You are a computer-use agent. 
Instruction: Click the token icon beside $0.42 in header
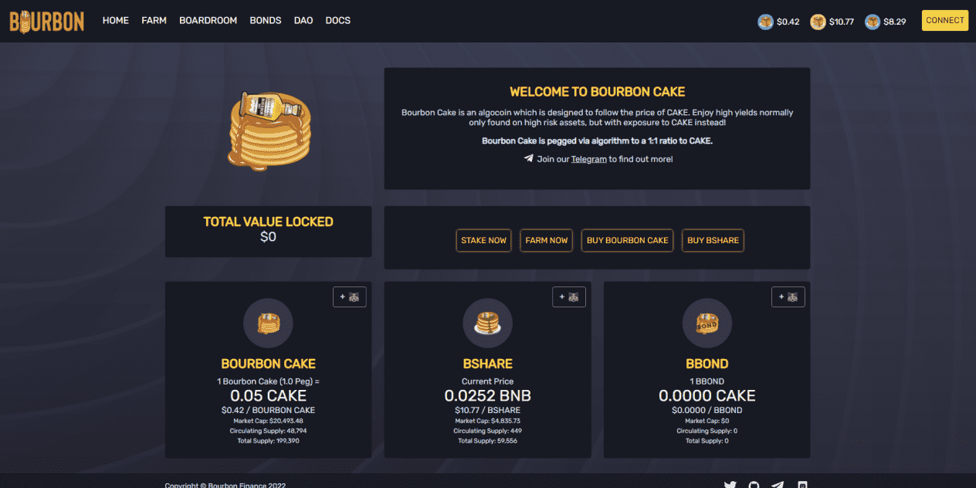point(766,22)
